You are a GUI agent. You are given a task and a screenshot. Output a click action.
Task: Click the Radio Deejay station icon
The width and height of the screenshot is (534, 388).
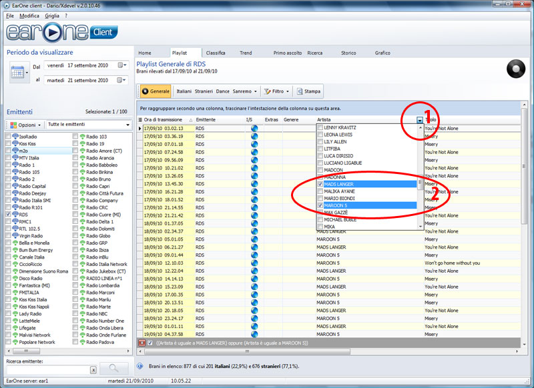(x=15, y=193)
